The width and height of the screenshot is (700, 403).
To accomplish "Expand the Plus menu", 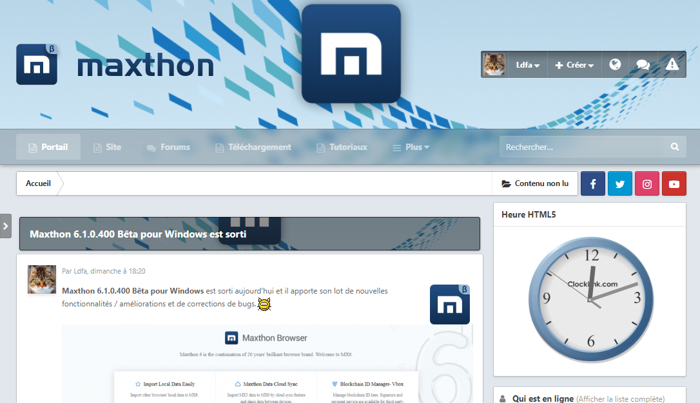I will (411, 147).
